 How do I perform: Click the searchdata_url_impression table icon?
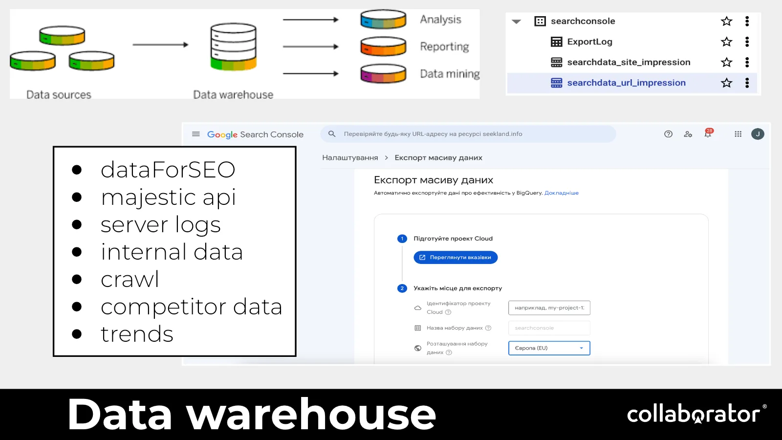click(556, 83)
